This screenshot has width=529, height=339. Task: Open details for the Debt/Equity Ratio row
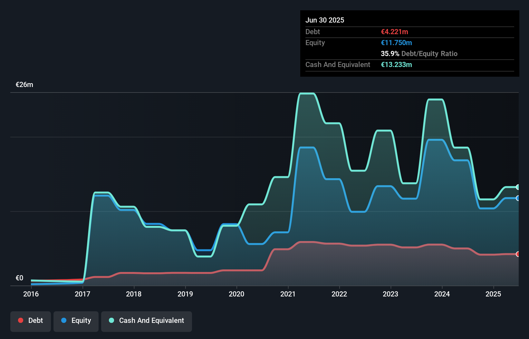419,53
